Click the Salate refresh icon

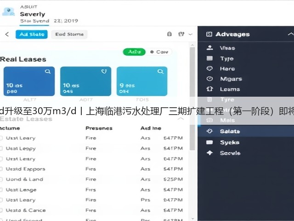pyautogui.click(x=209, y=131)
